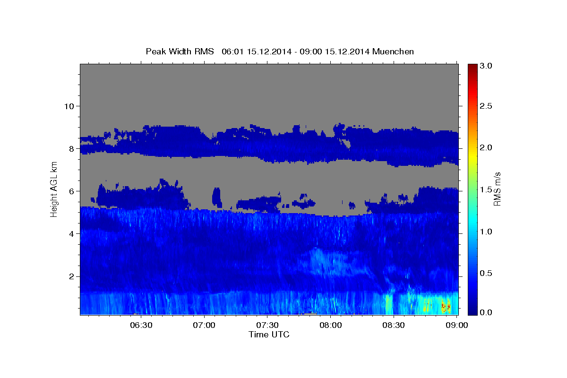Click the '09:00' time tick label
This screenshot has height=378, width=567.
[456, 325]
